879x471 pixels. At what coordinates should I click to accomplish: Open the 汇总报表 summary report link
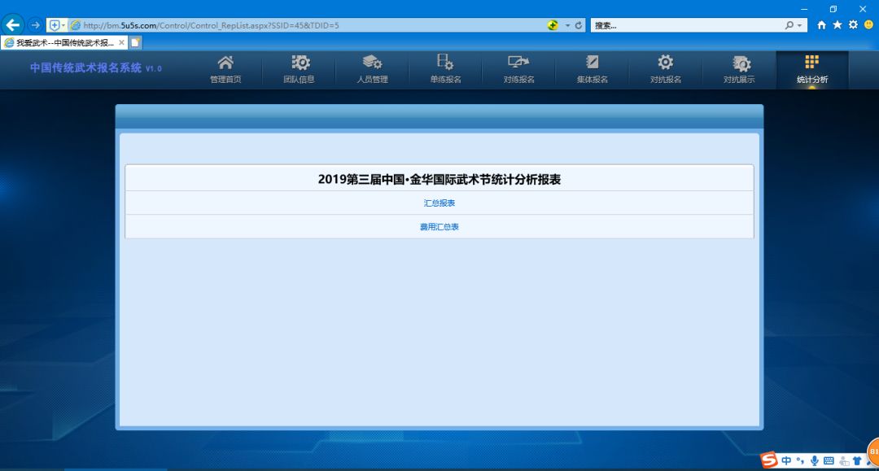[x=439, y=203]
